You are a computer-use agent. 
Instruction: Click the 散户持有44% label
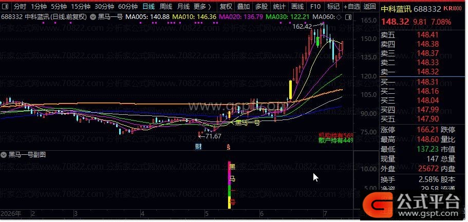[x=335, y=140]
